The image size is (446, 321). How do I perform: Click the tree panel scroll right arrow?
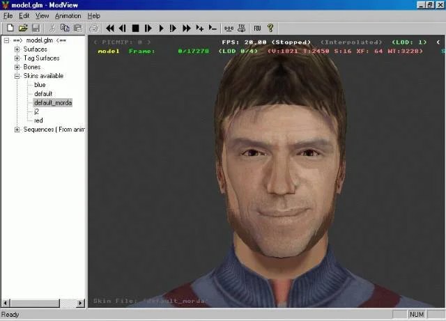[x=81, y=303]
